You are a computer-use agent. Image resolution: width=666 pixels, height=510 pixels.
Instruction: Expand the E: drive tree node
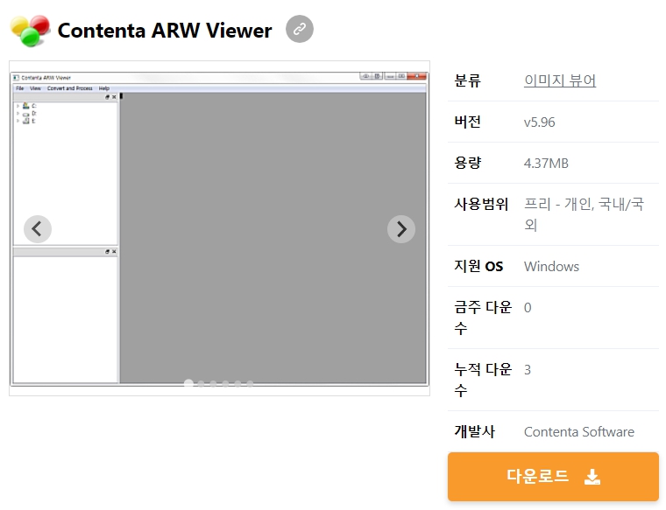[18, 121]
